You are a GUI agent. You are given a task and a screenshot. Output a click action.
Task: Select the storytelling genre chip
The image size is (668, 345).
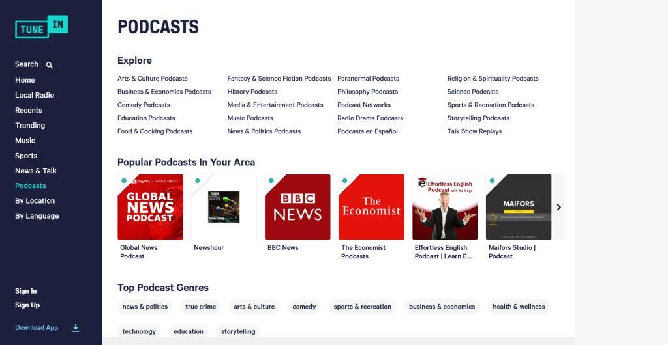238,331
